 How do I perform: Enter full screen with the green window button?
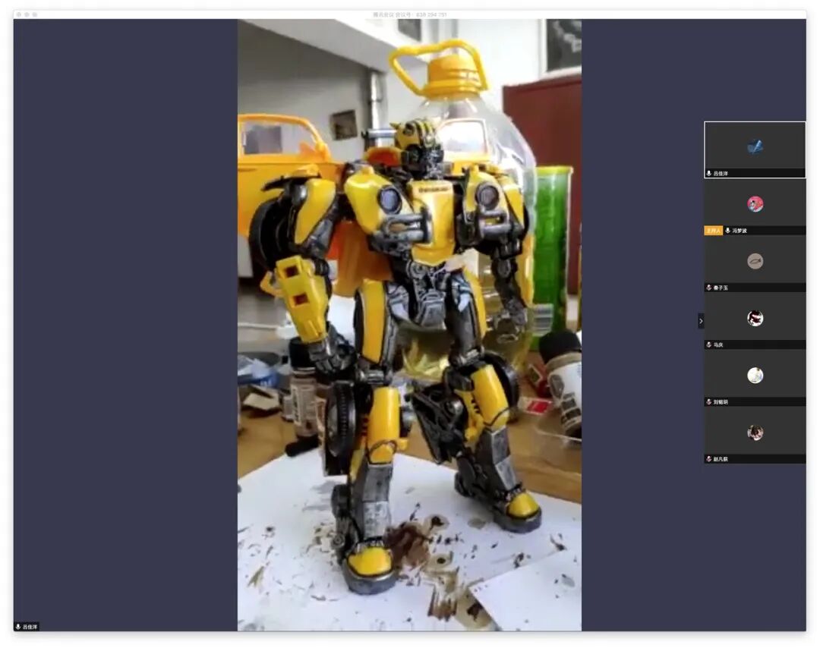[x=34, y=14]
